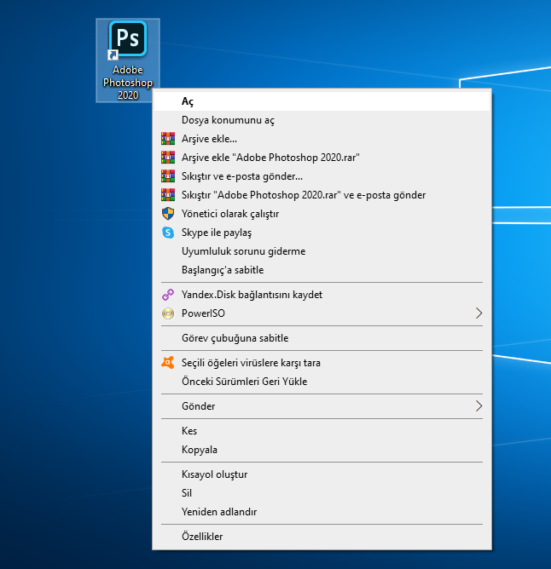Screen dimensions: 551x569
Task: Expand the PowerISO submenu arrow
Action: click(478, 313)
